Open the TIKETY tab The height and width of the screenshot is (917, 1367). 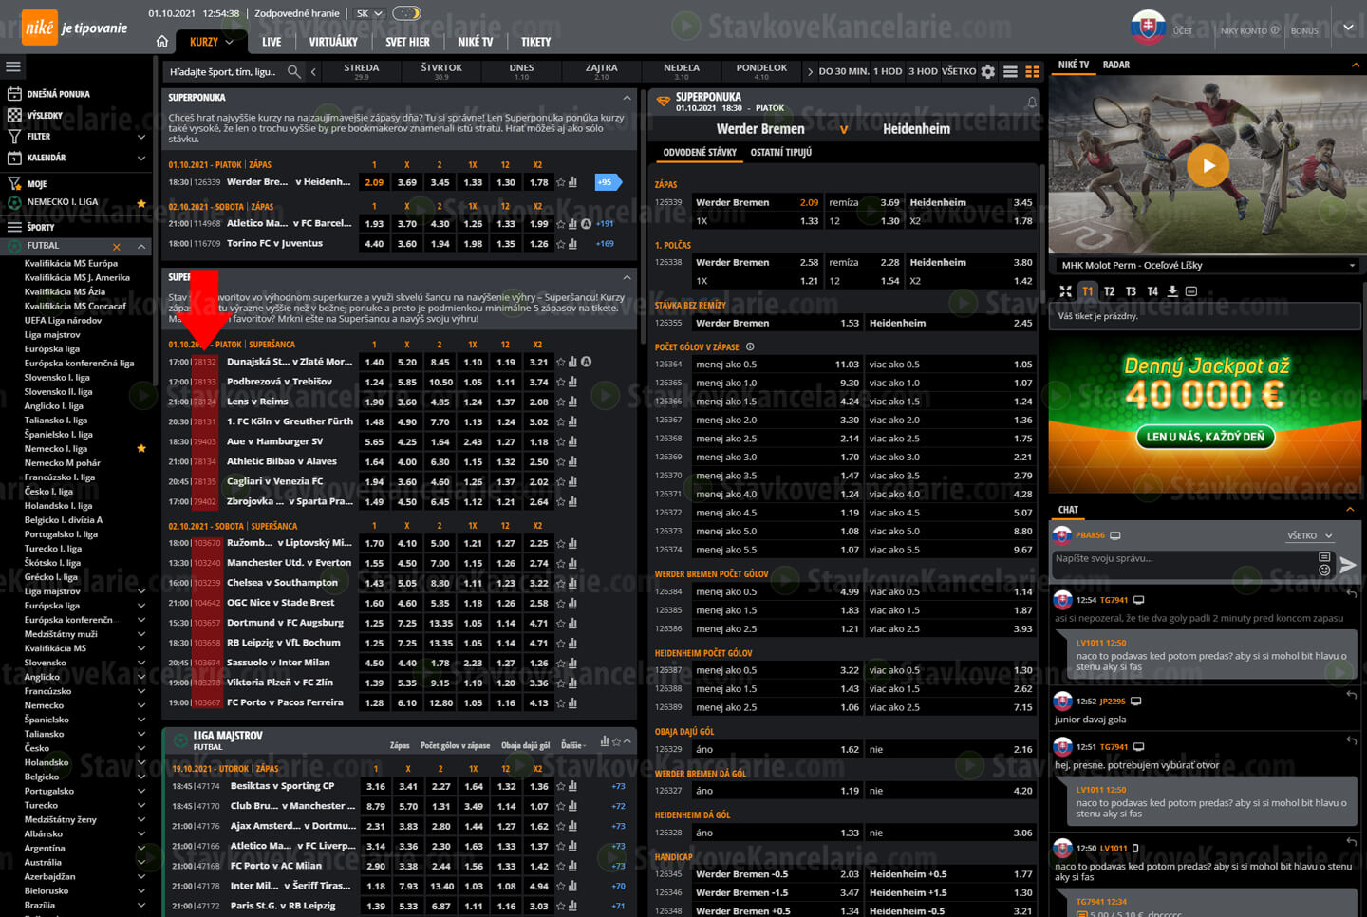pyautogui.click(x=535, y=42)
